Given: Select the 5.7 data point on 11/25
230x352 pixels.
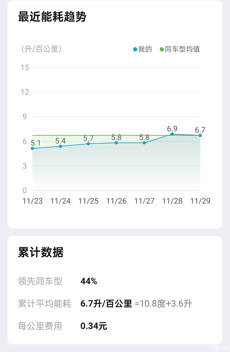Looking at the screenshot, I should pos(88,144).
